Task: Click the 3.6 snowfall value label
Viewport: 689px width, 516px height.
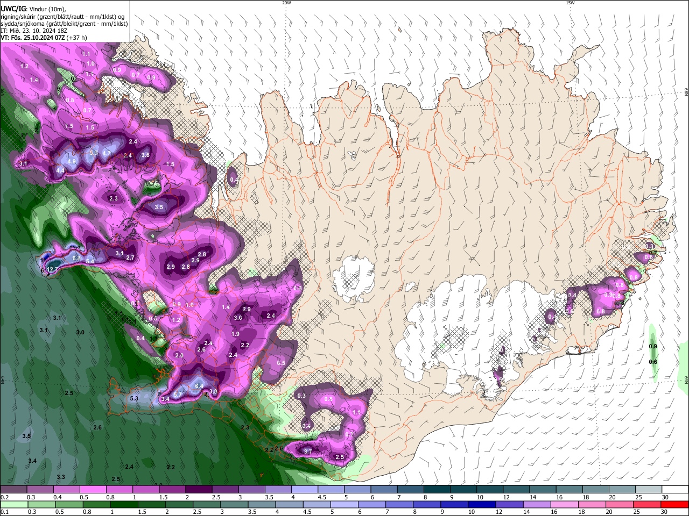Action: pyautogui.click(x=145, y=155)
